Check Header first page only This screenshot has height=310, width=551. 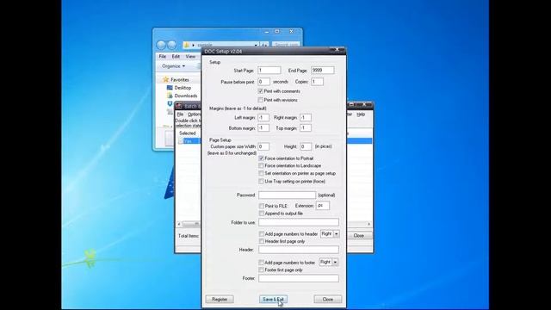(262, 241)
